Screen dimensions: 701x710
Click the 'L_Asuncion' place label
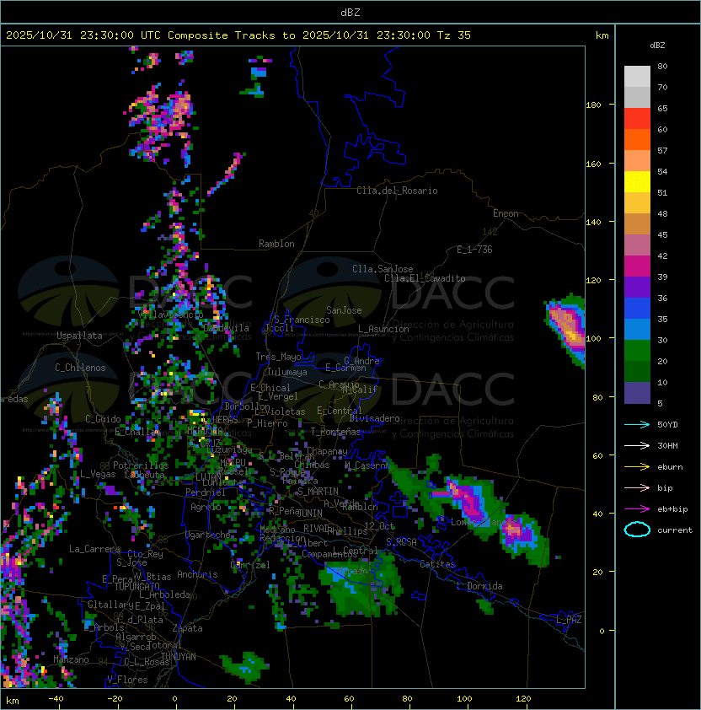[x=383, y=329]
